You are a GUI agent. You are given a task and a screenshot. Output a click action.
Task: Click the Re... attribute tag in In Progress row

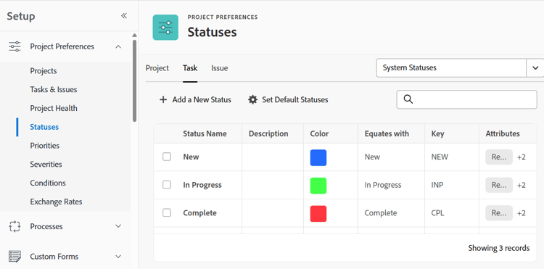(x=499, y=185)
